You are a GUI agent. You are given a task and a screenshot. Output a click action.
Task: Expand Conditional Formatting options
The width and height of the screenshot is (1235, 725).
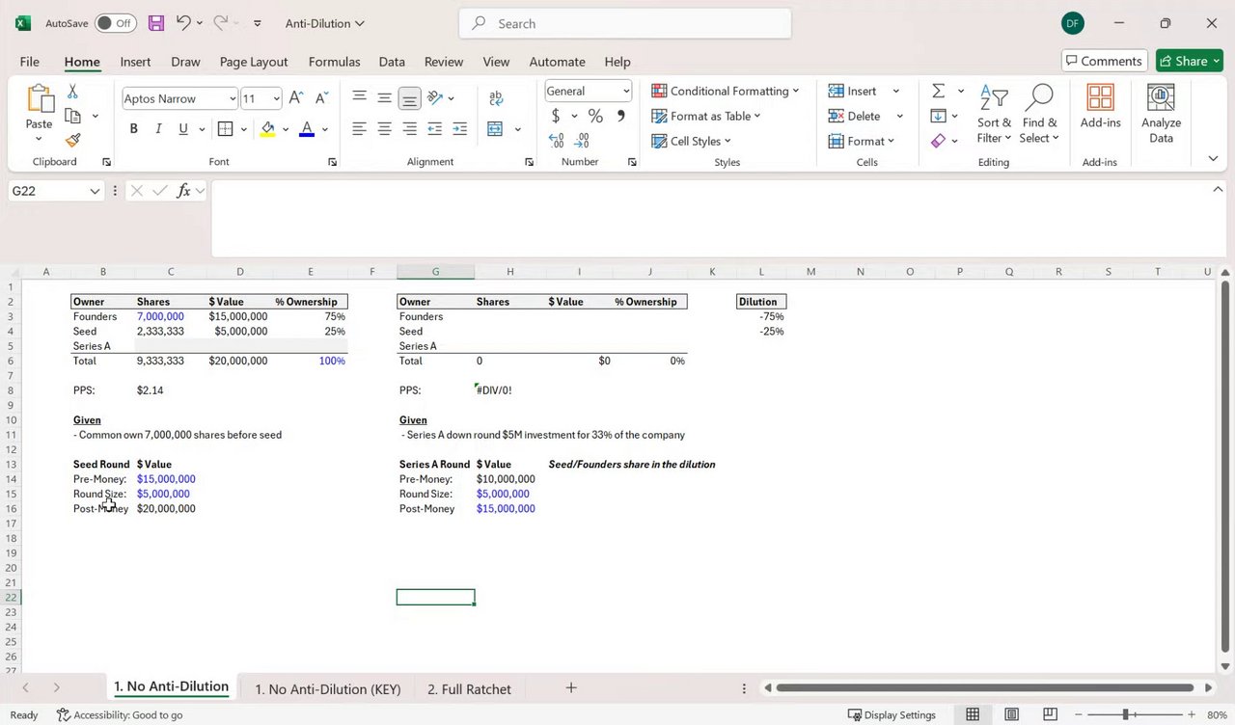coord(726,91)
